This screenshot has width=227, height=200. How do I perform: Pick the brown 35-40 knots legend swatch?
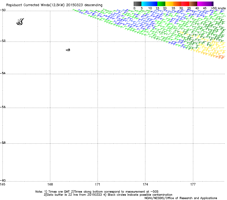[x=193, y=4]
